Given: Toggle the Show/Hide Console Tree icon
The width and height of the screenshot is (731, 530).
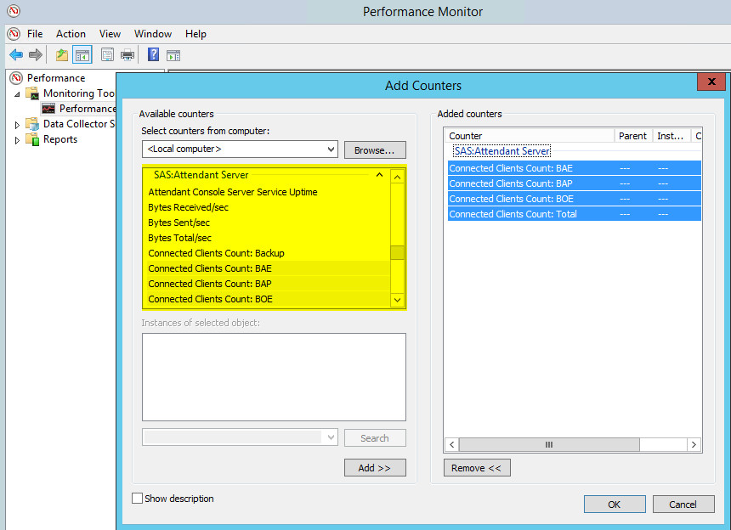Looking at the screenshot, I should pyautogui.click(x=82, y=55).
